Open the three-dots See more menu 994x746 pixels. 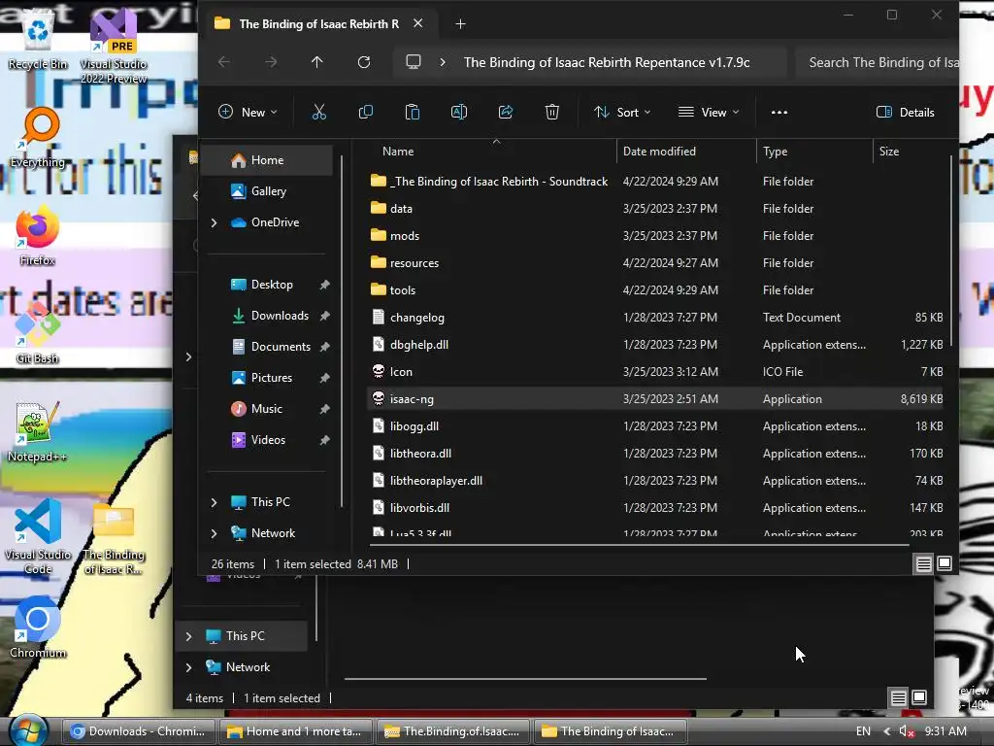779,113
